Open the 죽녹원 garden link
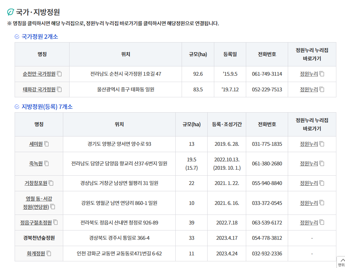Screen dimensions: 345x268 (36, 163)
